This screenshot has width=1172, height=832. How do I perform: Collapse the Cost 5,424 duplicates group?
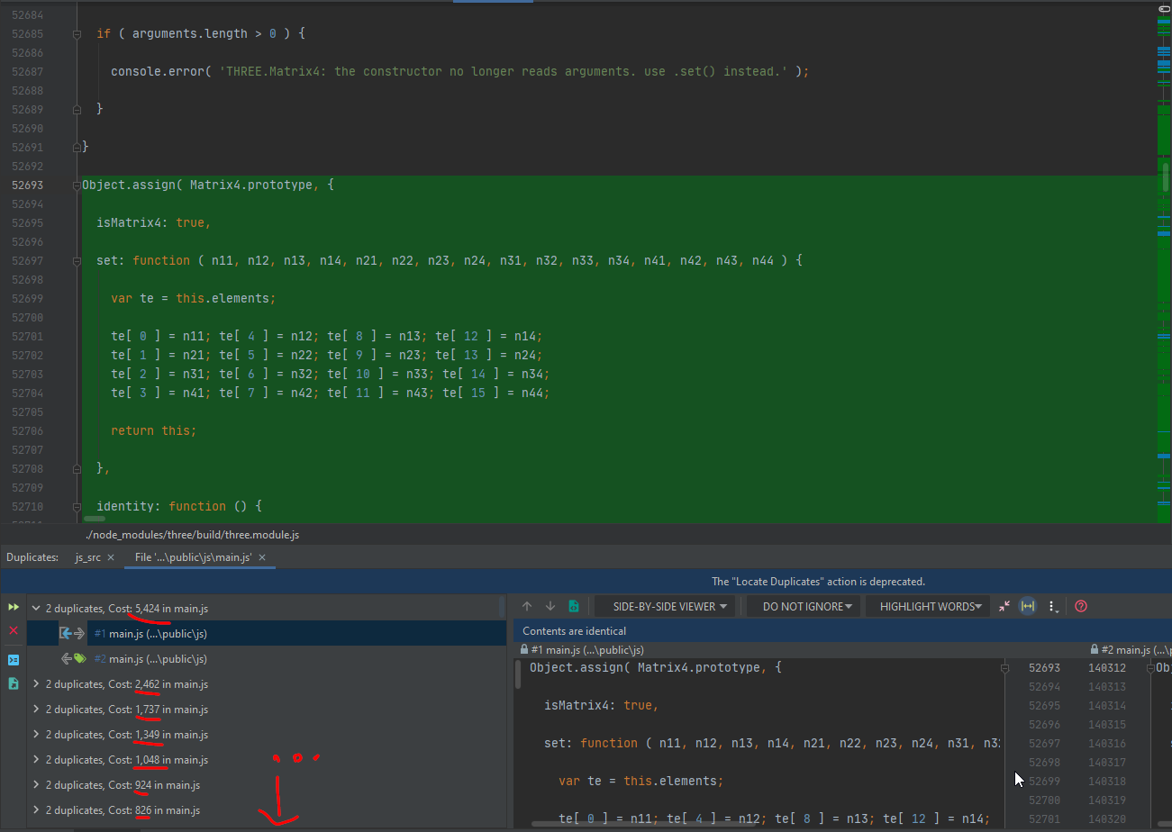36,609
